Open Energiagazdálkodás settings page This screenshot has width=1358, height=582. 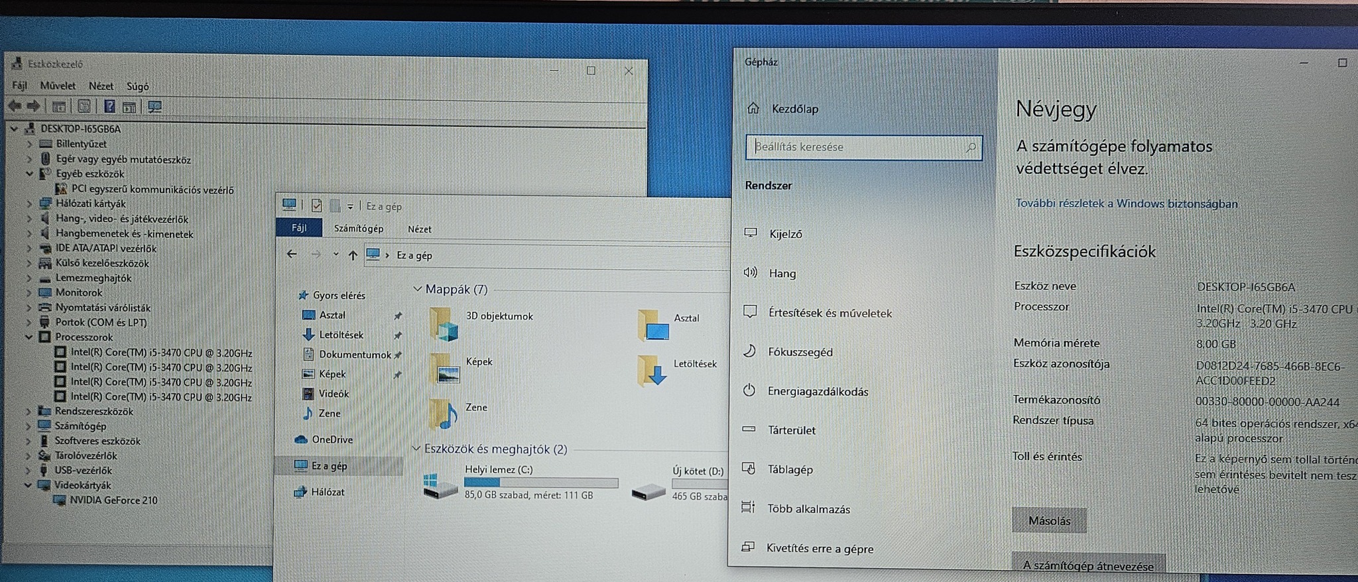click(x=818, y=391)
